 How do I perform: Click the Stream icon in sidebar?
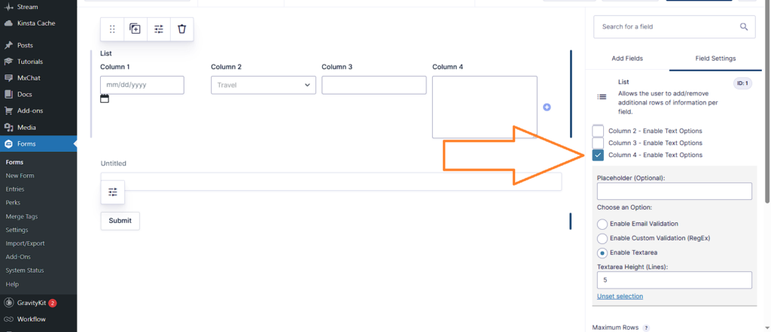pos(8,8)
